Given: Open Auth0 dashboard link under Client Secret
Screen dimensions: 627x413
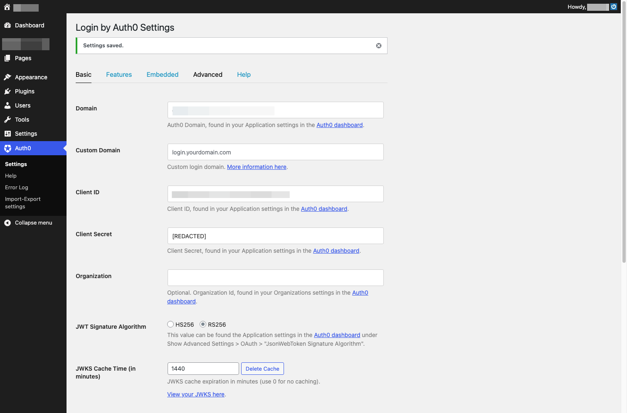Looking at the screenshot, I should coord(336,251).
